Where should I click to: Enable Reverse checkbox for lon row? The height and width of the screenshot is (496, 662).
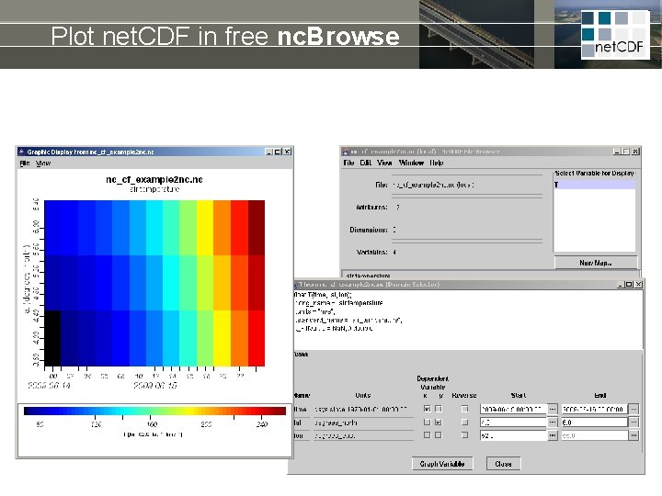[465, 434]
